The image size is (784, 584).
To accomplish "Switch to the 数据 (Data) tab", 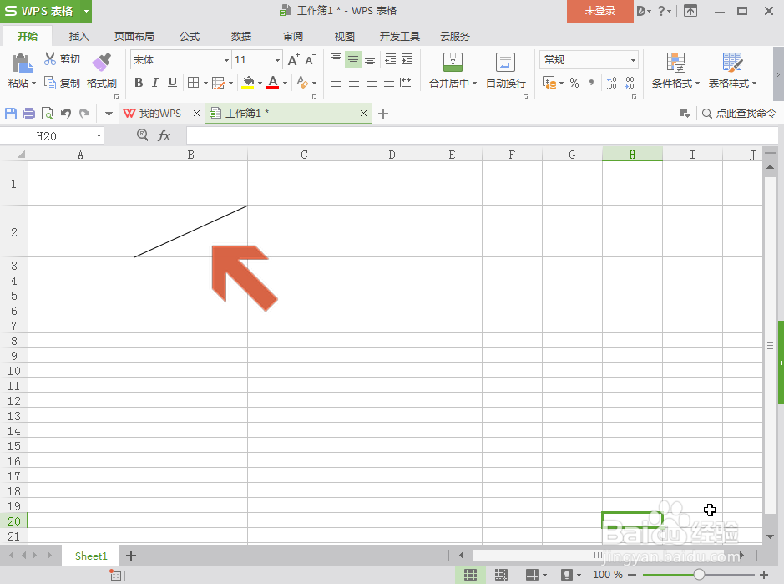I will (241, 37).
